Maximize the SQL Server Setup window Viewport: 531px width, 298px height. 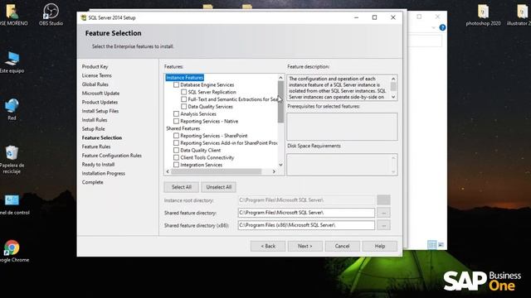pyautogui.click(x=374, y=17)
